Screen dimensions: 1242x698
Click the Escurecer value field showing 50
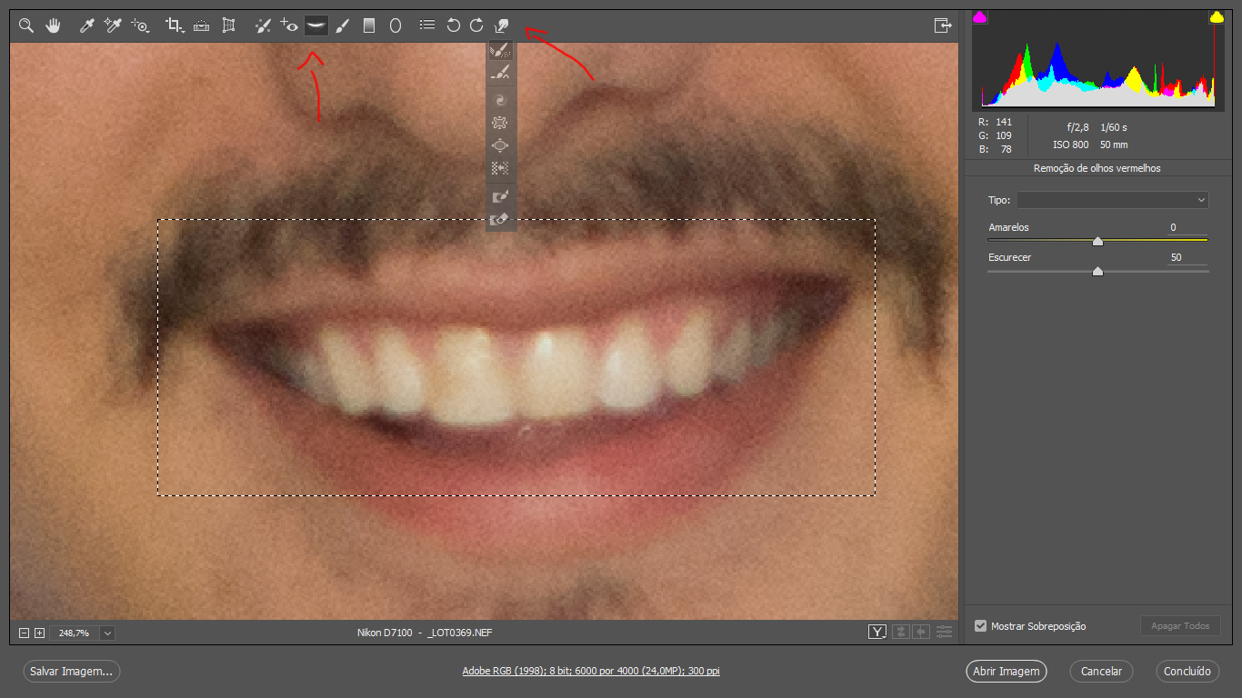pyautogui.click(x=1187, y=258)
